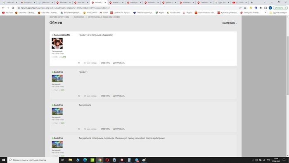
Task: Open the Другие закладки folder
Action: click(x=278, y=13)
